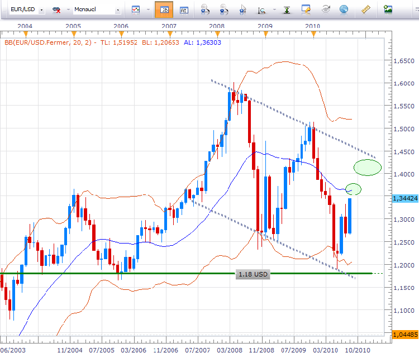Select the cursor zoom pointer tool
419x353 pixels.
242,9
